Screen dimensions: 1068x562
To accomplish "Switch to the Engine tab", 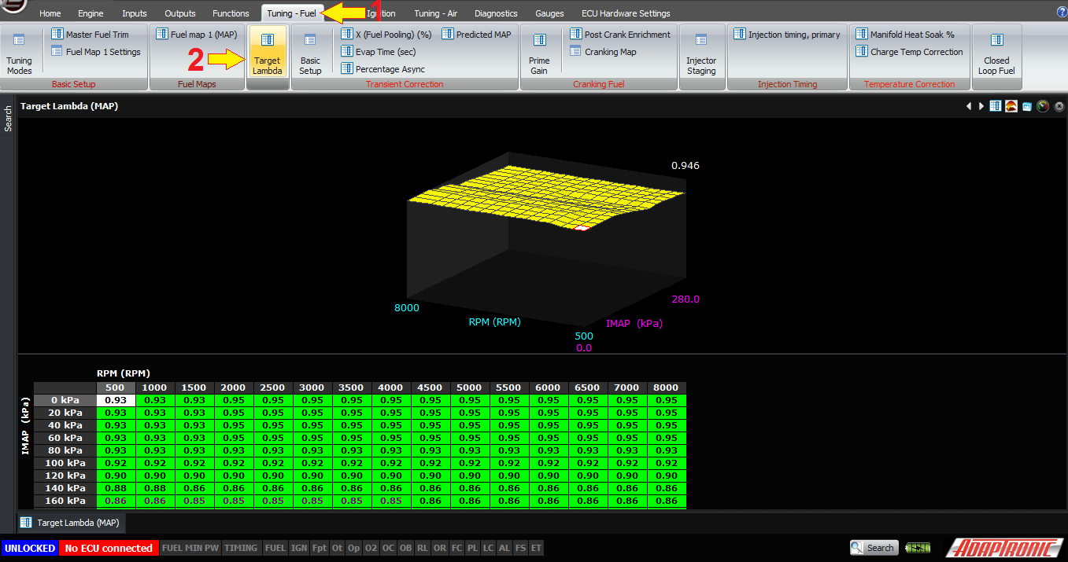I will 91,13.
